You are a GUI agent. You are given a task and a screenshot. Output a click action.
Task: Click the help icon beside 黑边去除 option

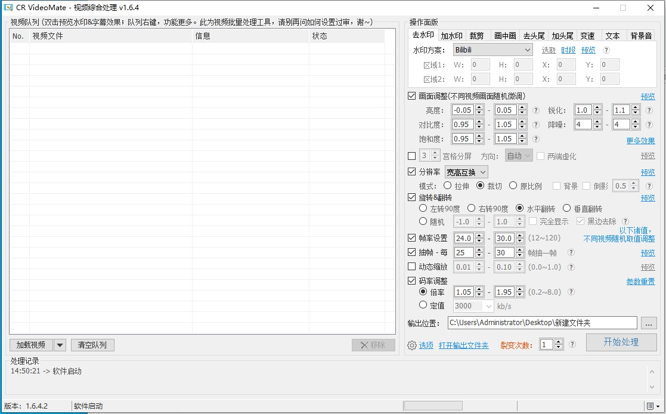[x=625, y=221]
